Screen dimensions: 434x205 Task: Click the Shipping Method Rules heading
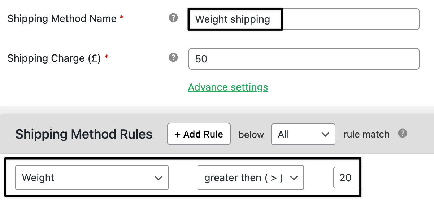pyautogui.click(x=84, y=134)
